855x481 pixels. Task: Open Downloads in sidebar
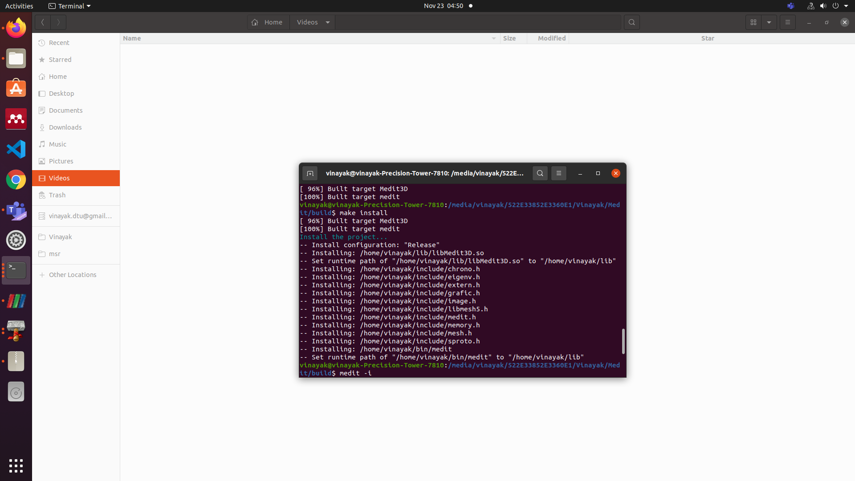click(x=76, y=127)
